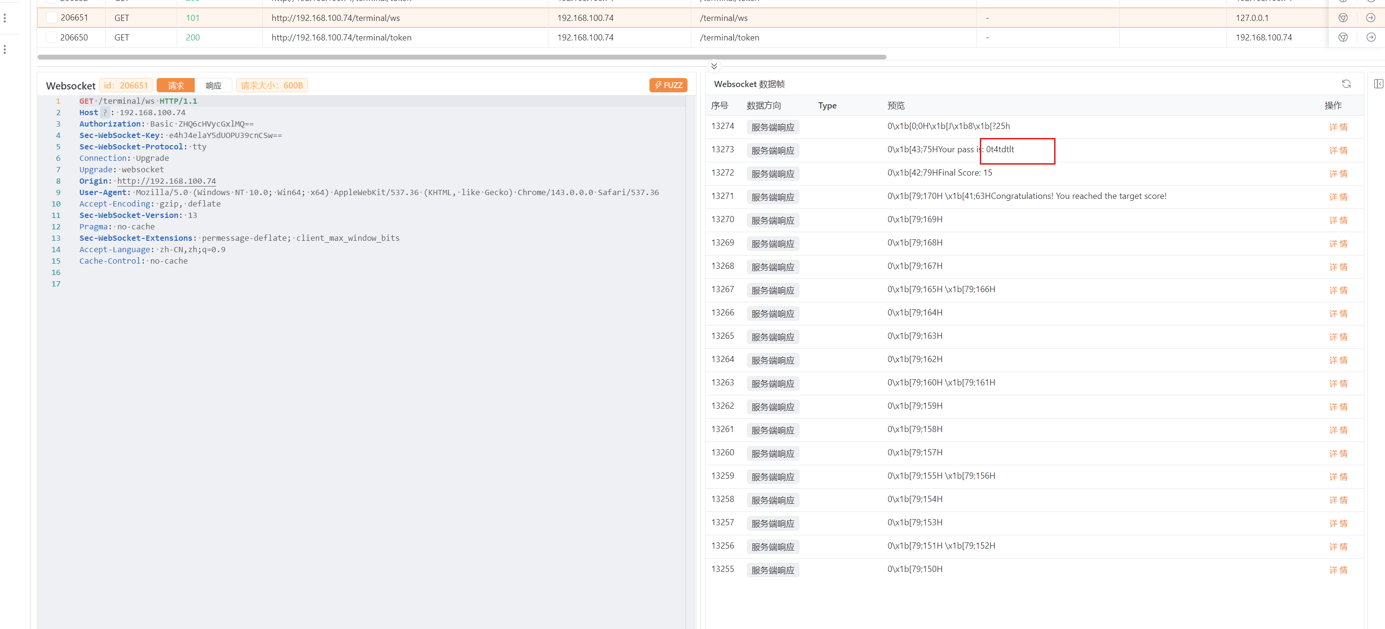Collapse panel with double-chevron down arrow
Screen dimensions: 1385x629
tap(714, 66)
